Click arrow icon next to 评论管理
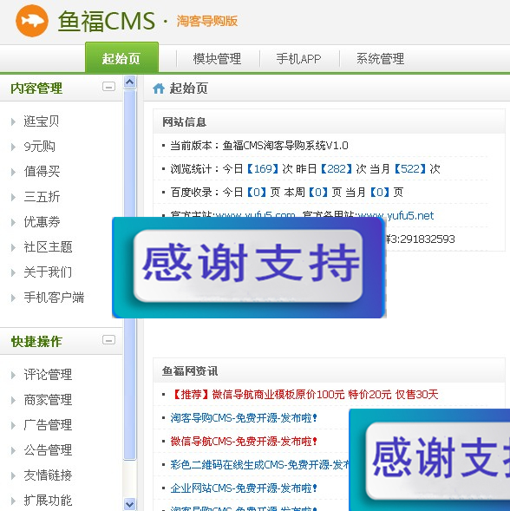Screen dimensions: 510x511 point(13,375)
